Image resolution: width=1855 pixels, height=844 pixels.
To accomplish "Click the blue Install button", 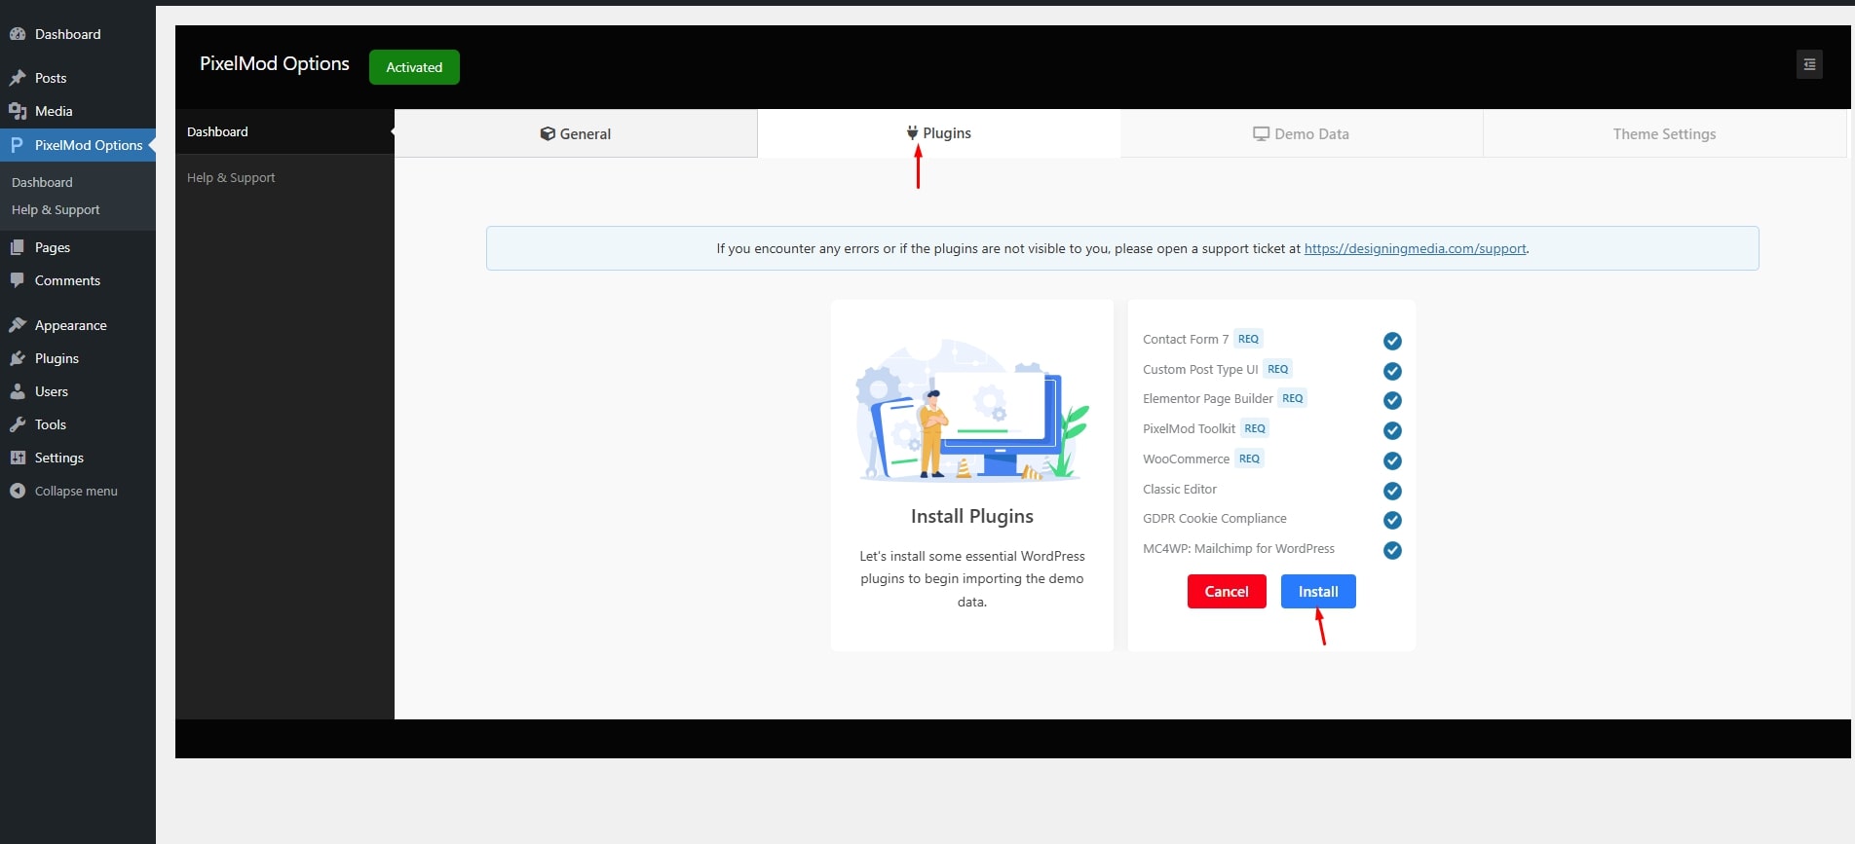I will point(1318,591).
